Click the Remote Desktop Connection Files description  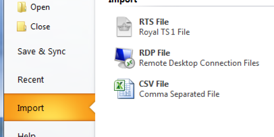tap(199, 63)
